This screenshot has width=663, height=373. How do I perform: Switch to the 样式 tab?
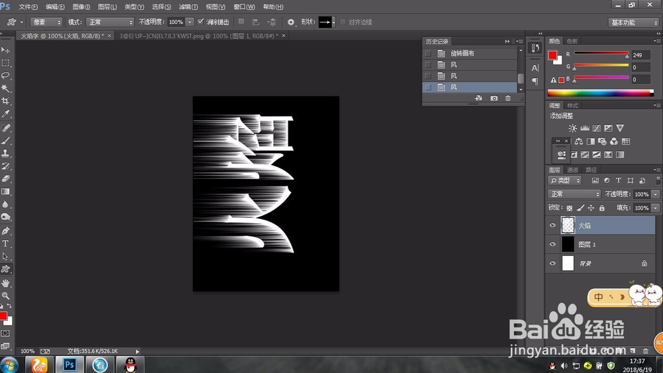coord(573,105)
